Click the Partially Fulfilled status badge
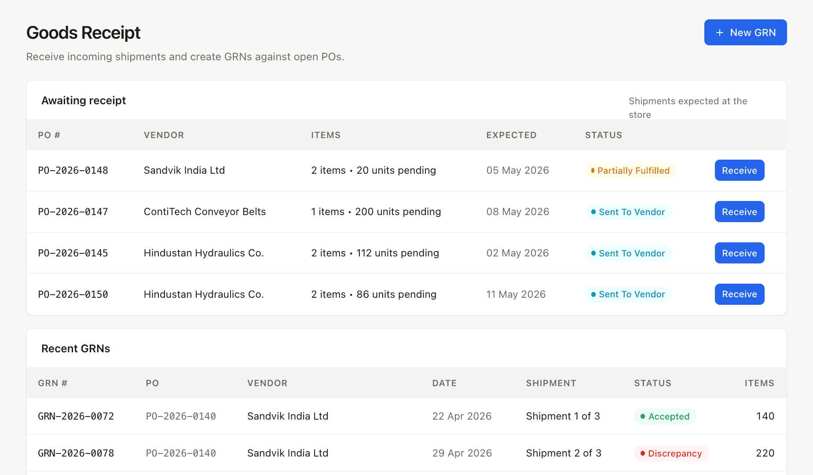The image size is (813, 475). click(630, 171)
